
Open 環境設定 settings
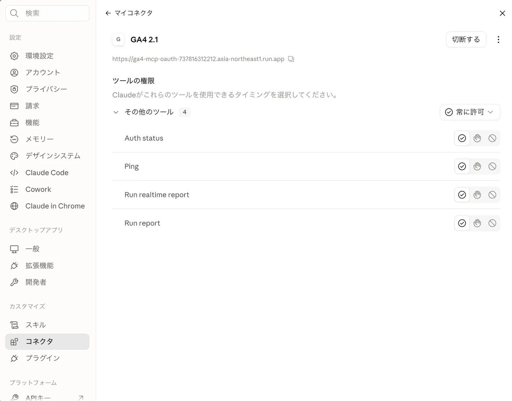tap(47, 56)
